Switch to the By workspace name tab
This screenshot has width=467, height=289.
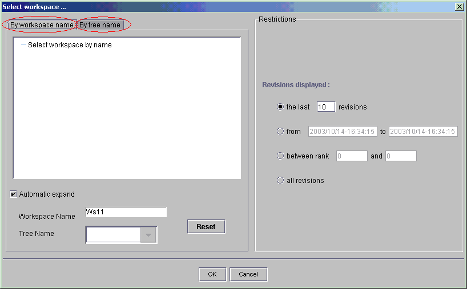tap(42, 25)
